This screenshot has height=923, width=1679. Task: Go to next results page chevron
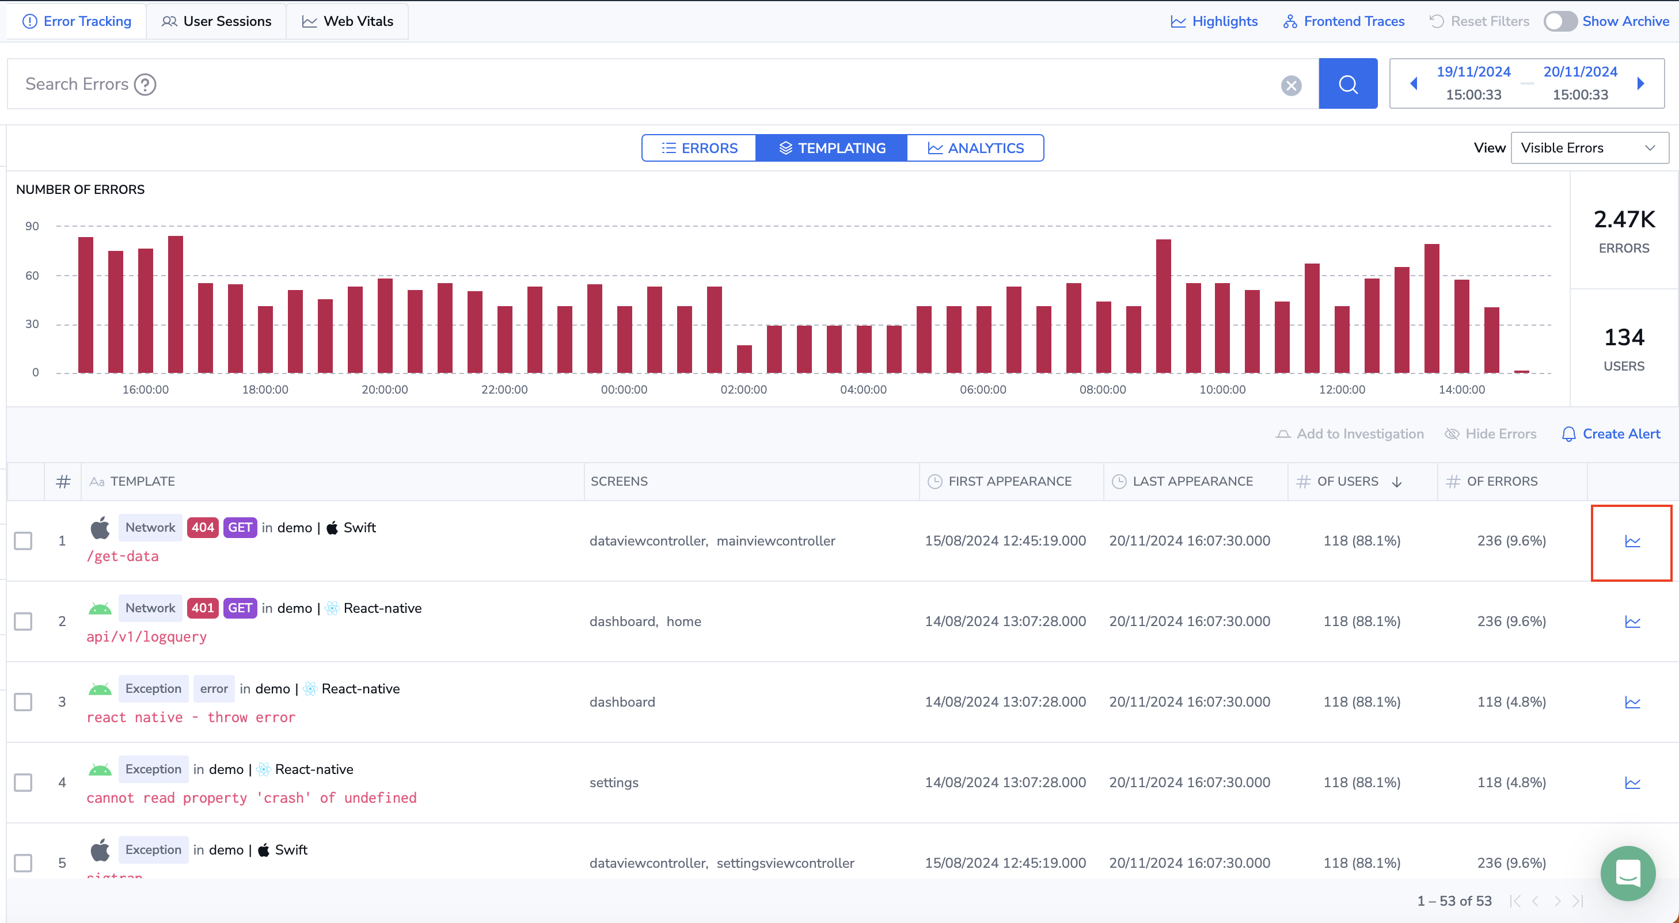[x=1557, y=901]
